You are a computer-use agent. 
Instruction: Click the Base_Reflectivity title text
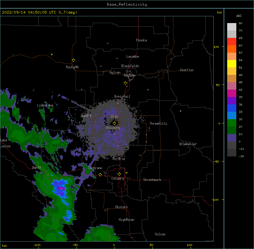127,4
